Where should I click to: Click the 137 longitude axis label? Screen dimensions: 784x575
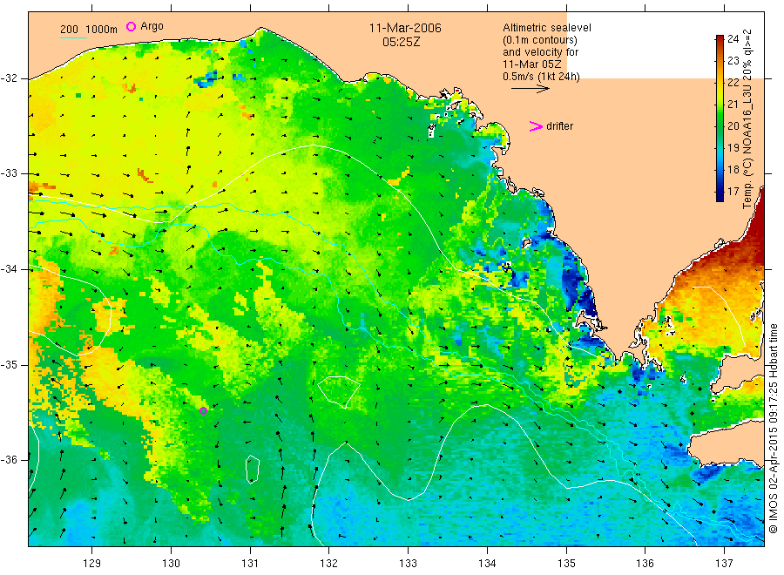coord(724,564)
